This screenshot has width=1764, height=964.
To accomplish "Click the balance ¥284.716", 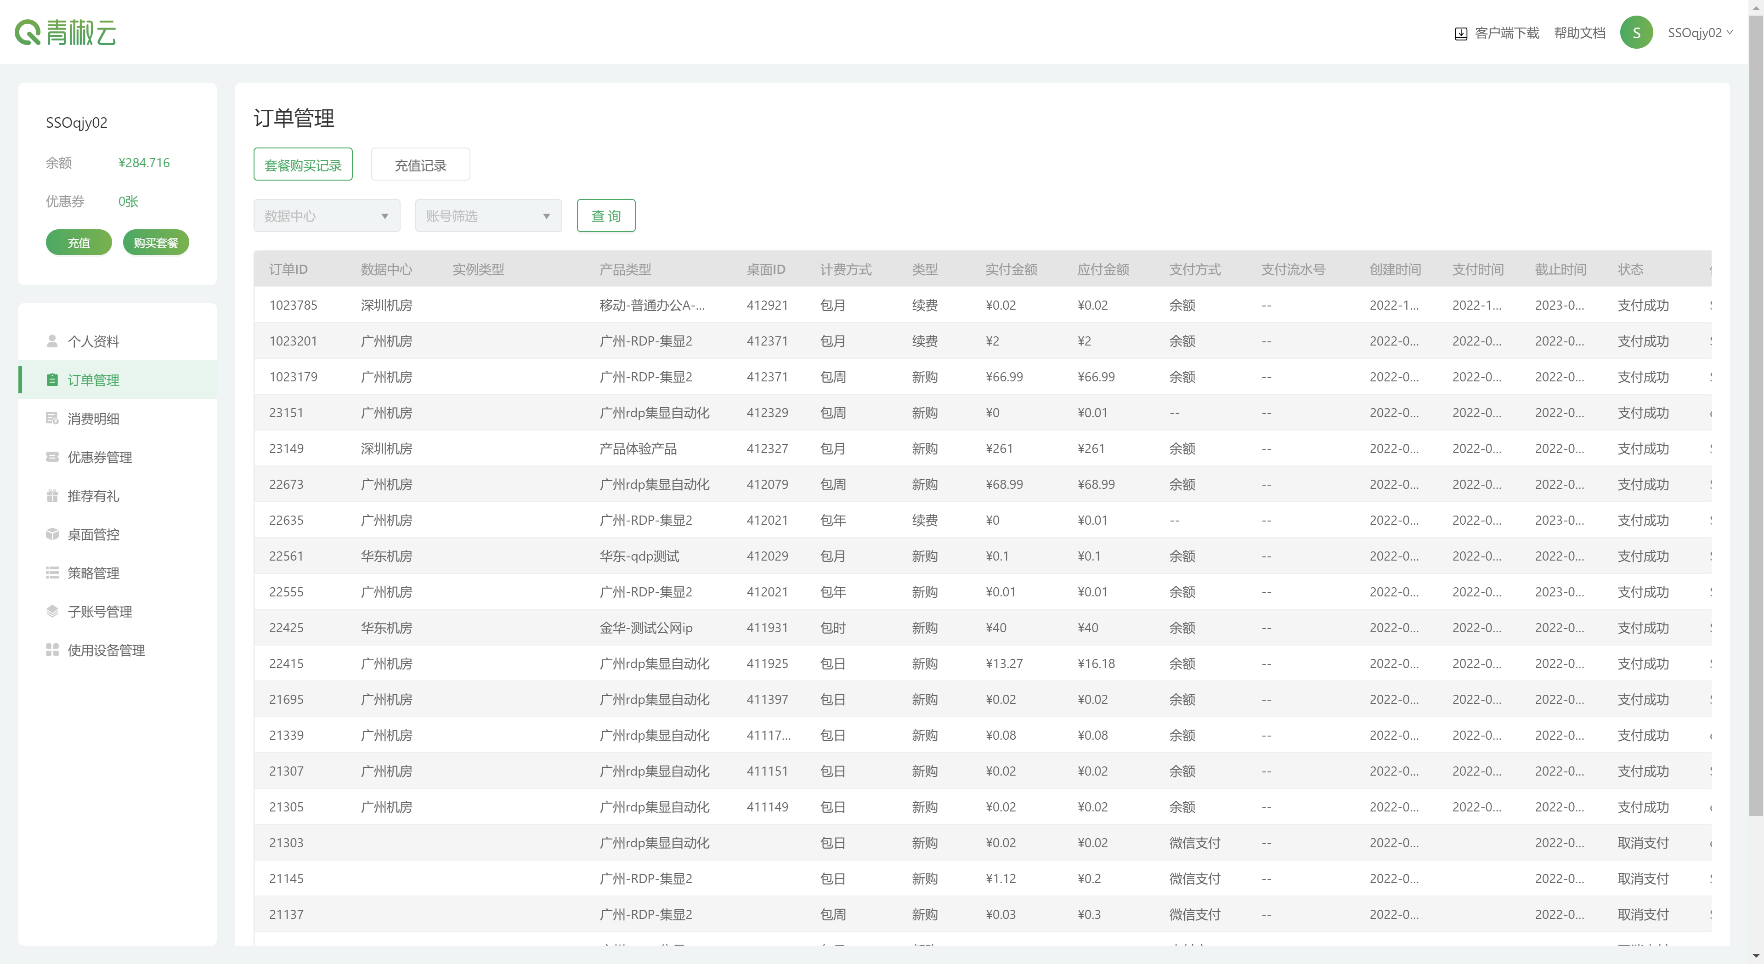I will point(144,162).
